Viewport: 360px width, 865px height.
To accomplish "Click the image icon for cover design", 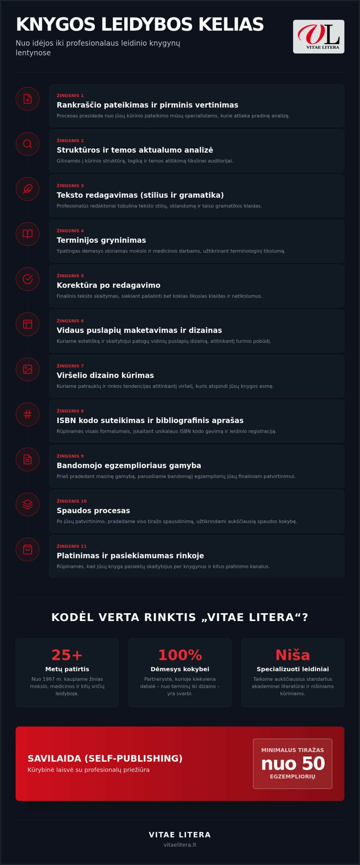I will coord(28,369).
